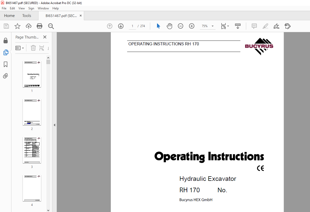
Task: Print the document using printer icon
Action: pyautogui.click(x=40, y=26)
